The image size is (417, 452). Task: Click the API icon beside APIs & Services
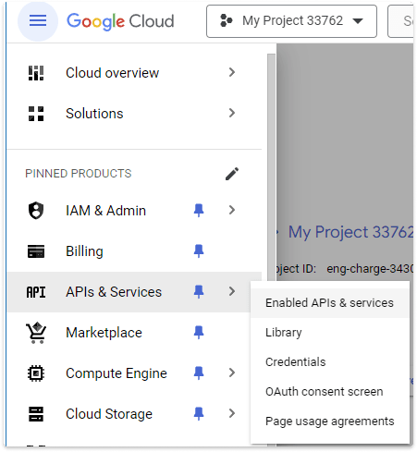(x=36, y=292)
